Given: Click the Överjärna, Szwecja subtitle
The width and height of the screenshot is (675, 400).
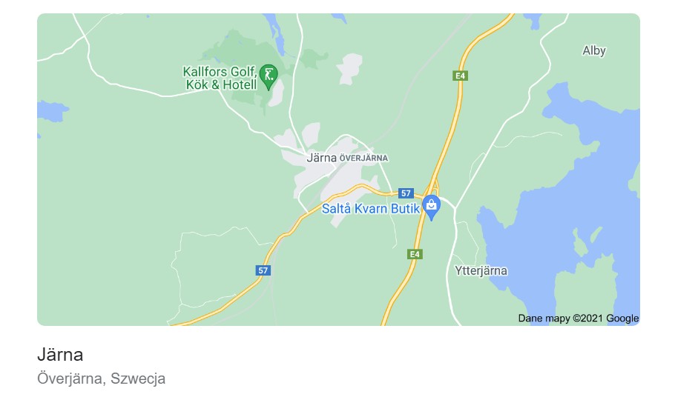Looking at the screenshot, I should (x=101, y=379).
